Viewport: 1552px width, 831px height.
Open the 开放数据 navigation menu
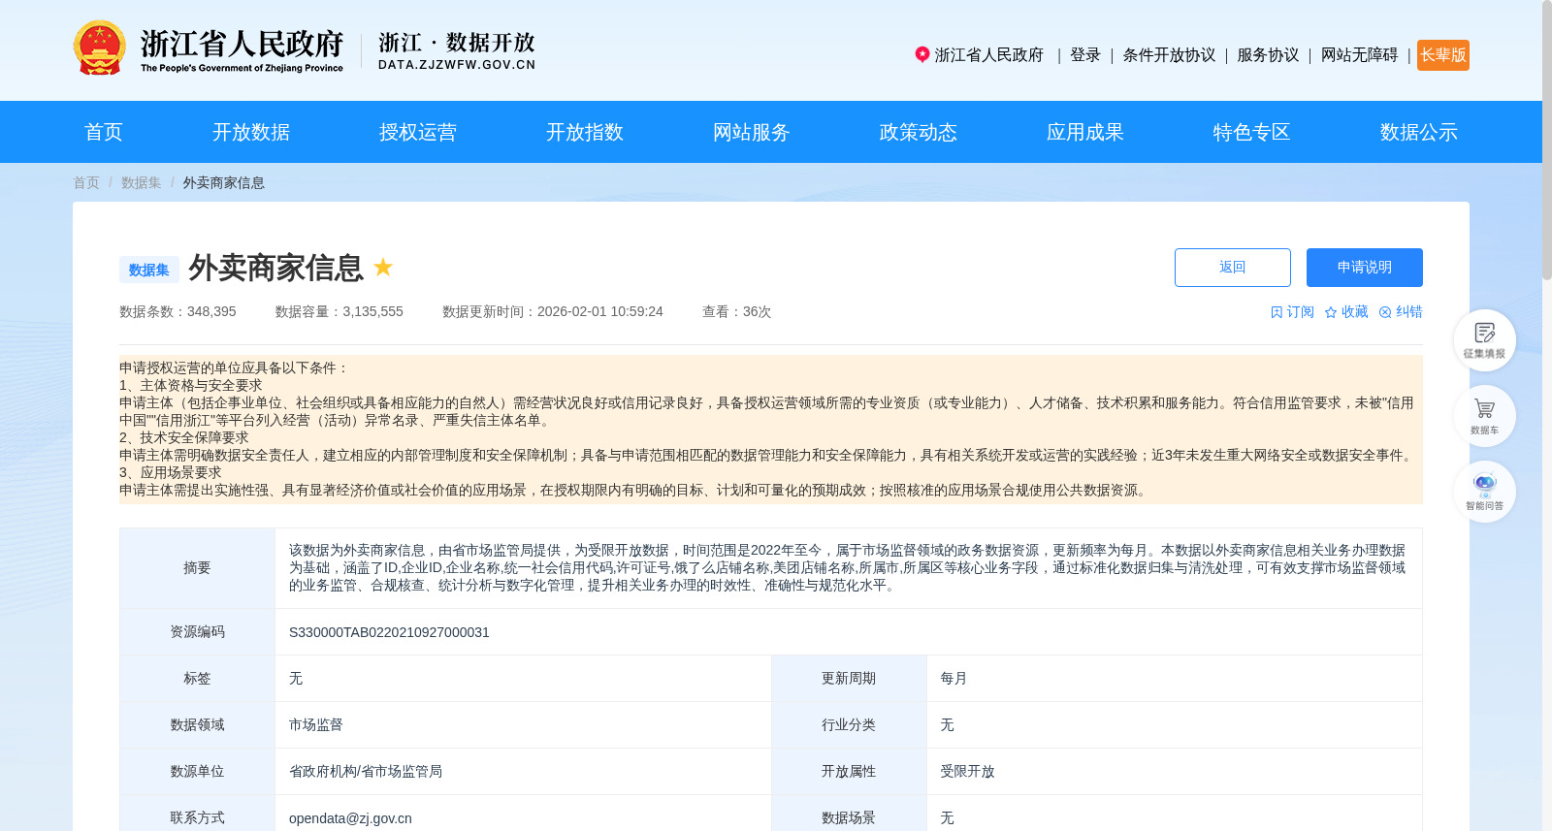(251, 132)
